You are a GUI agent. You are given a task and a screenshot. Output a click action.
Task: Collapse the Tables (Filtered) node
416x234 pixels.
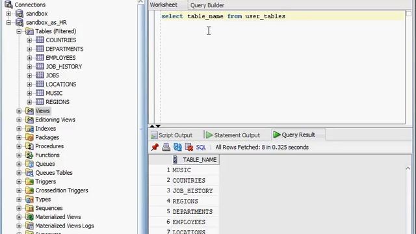click(19, 31)
